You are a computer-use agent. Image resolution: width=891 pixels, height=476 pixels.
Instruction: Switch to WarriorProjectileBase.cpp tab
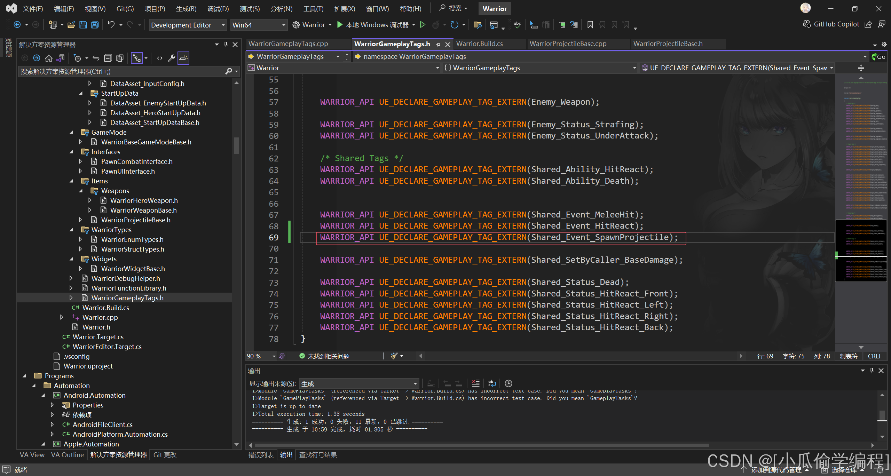pos(568,44)
